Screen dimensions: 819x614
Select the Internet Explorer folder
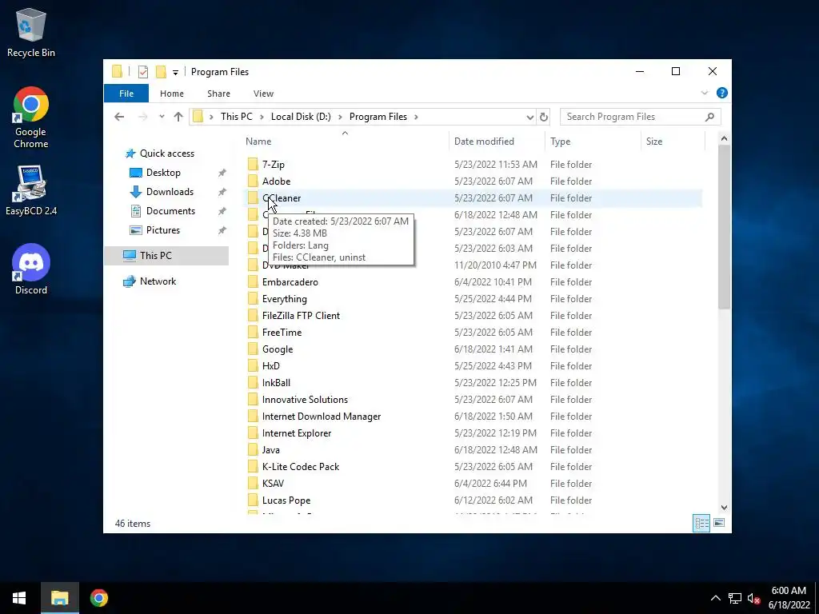pos(473,433)
